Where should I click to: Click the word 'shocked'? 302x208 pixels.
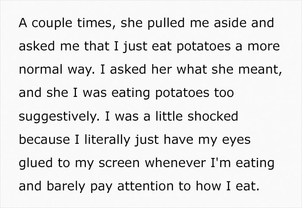(x=213, y=116)
